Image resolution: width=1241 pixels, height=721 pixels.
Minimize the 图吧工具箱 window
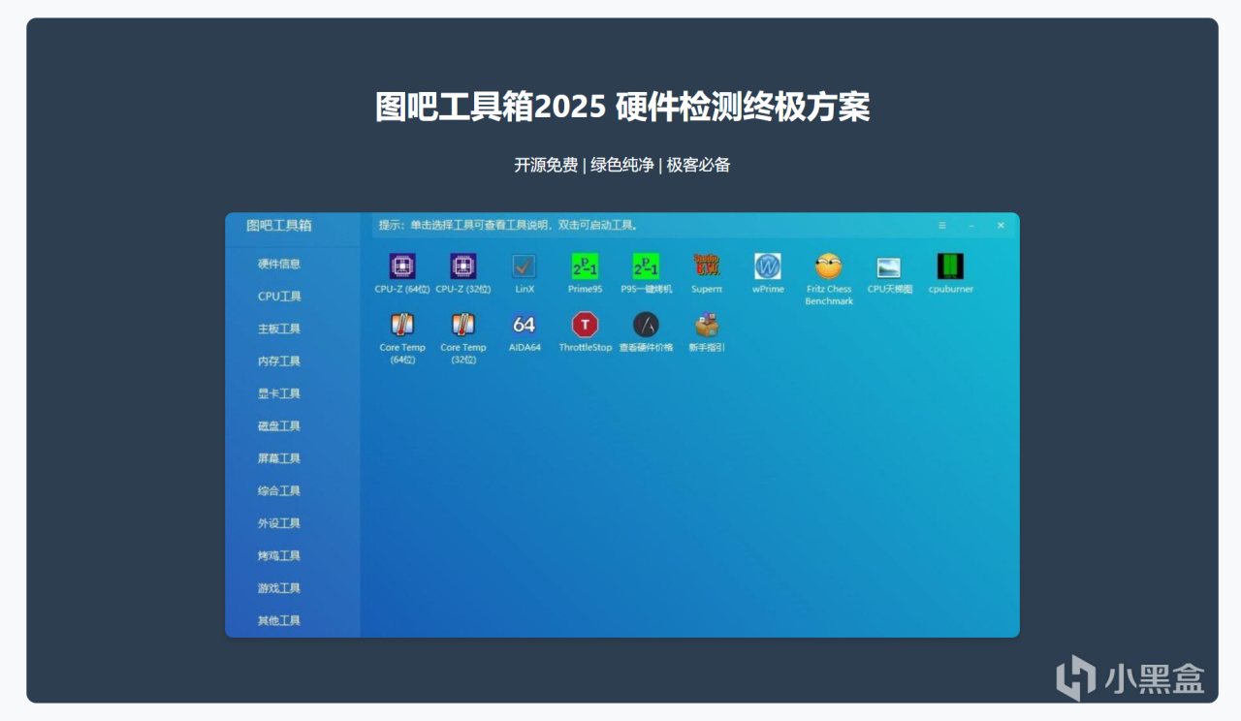(971, 226)
